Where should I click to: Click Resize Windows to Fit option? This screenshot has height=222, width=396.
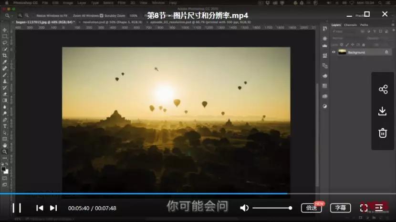52,16
